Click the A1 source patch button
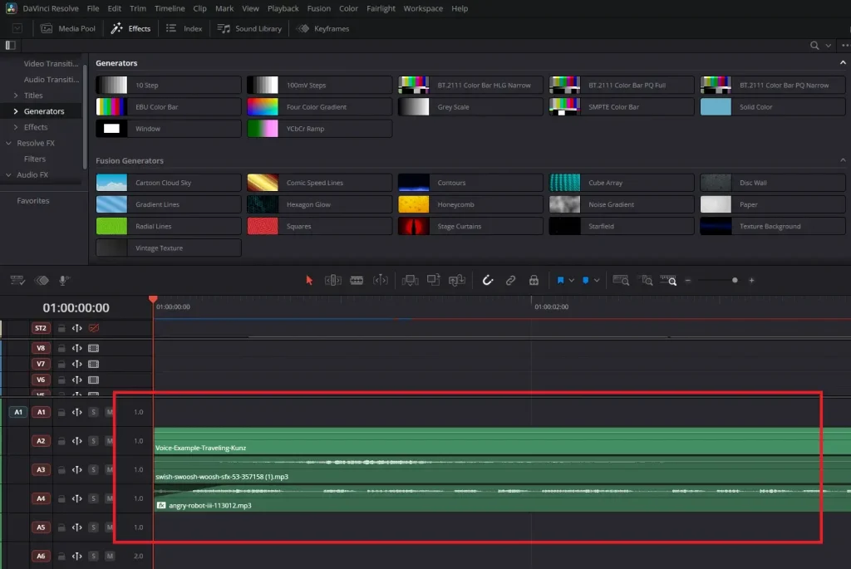This screenshot has width=851, height=569. (18, 412)
